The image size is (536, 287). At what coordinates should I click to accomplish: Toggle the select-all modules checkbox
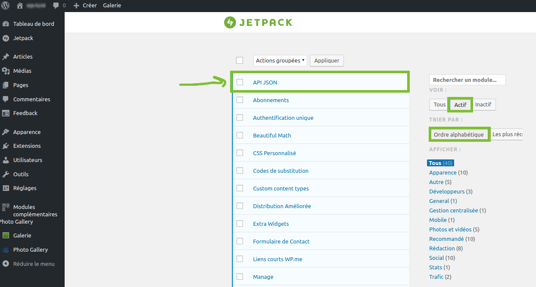coord(240,60)
